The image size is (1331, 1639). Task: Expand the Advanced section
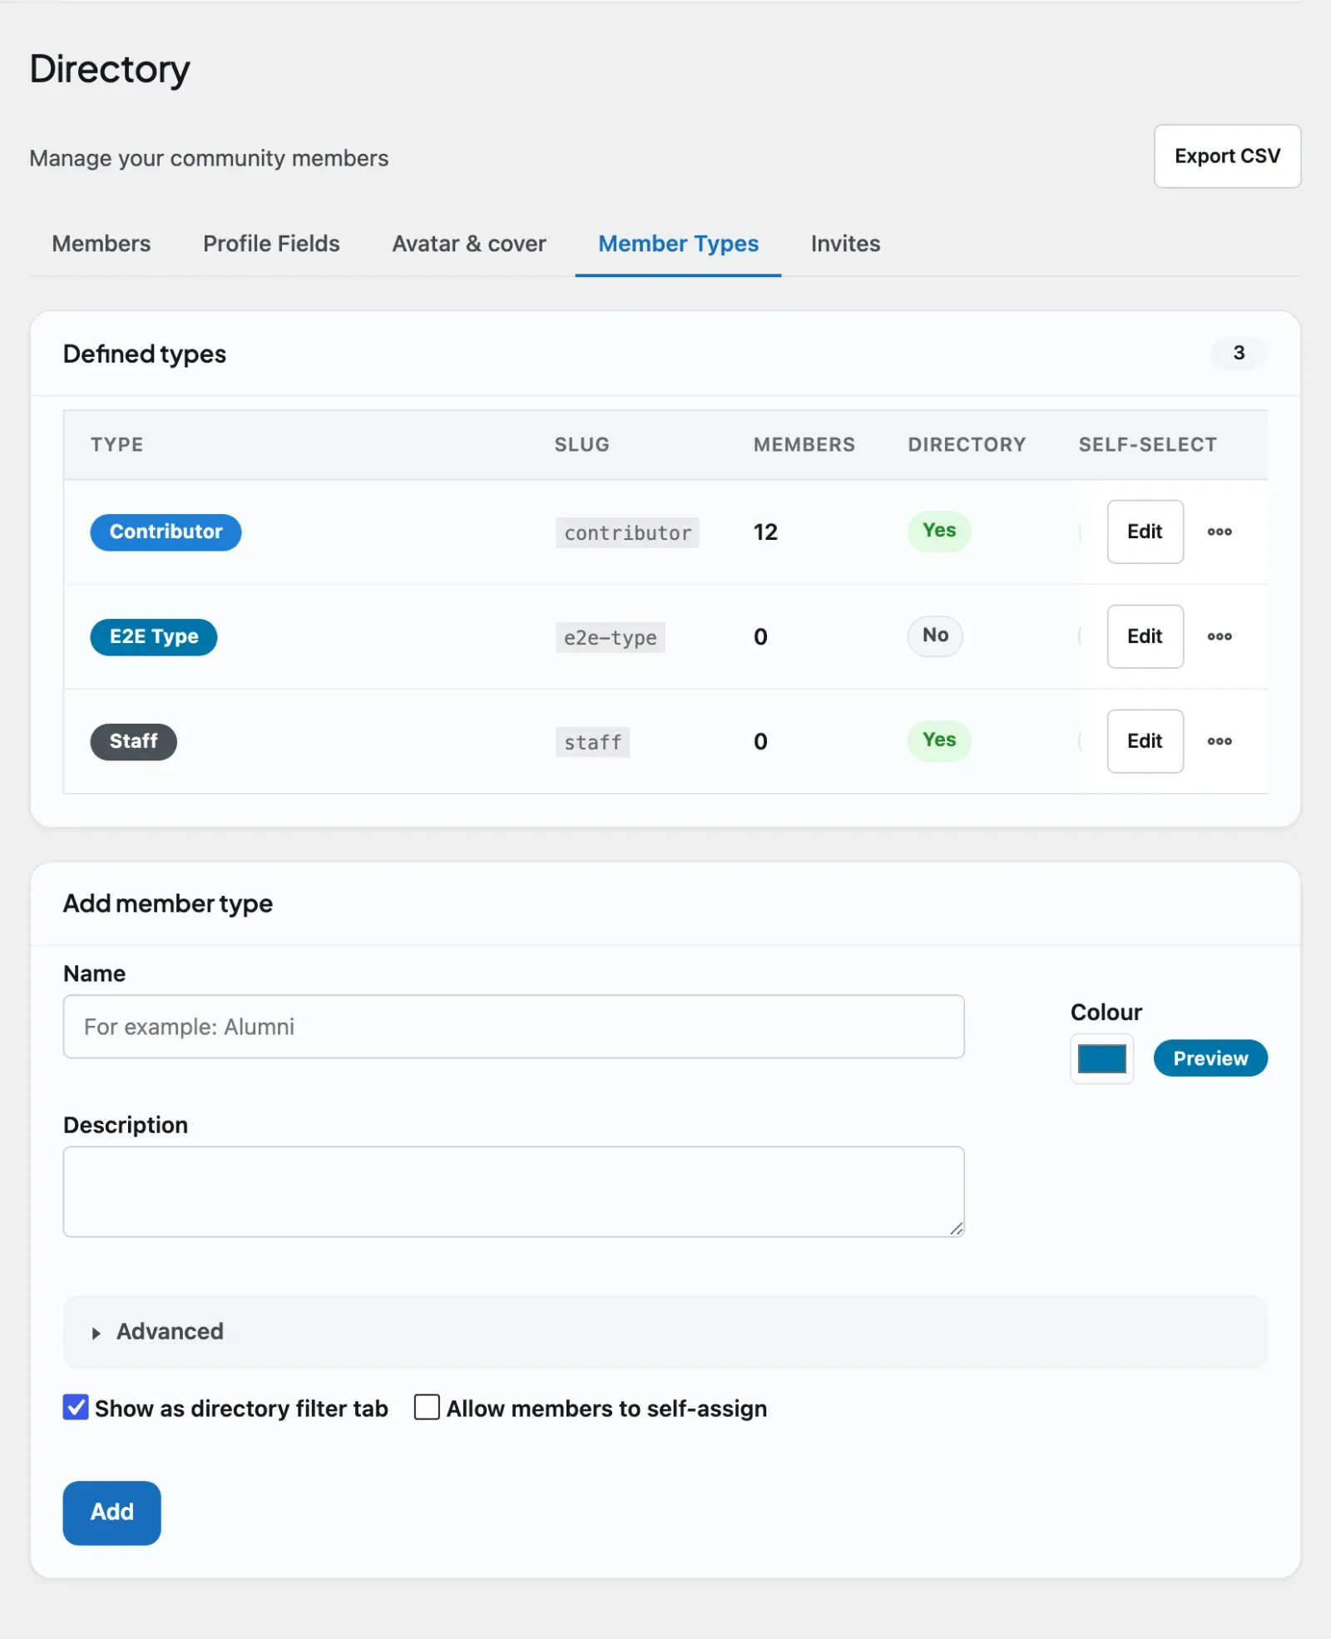[x=665, y=1331]
